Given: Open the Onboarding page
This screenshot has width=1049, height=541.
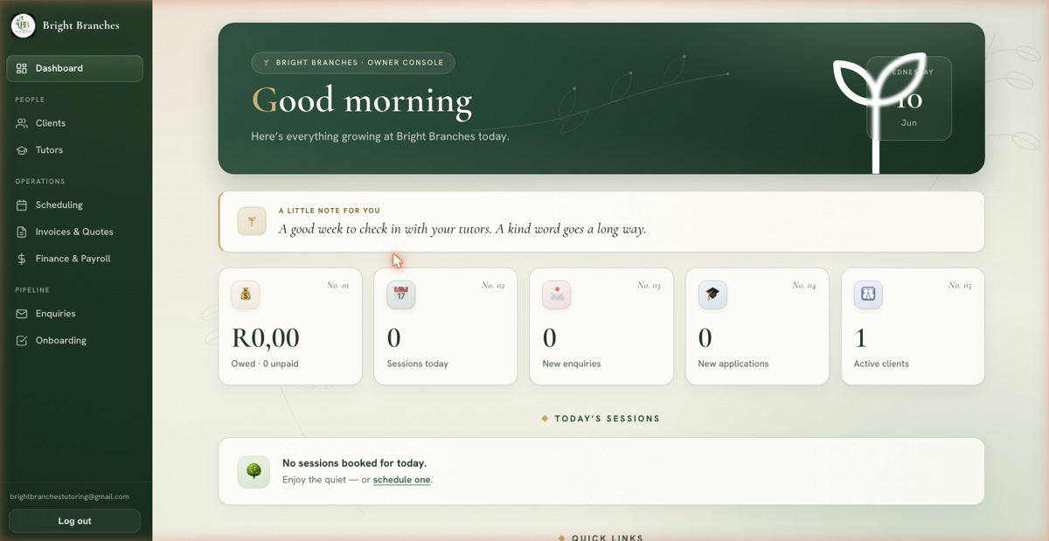Looking at the screenshot, I should pyautogui.click(x=74, y=341).
